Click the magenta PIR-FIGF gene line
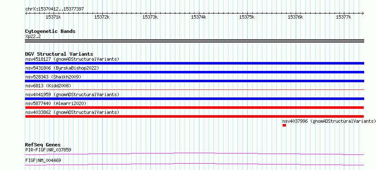 click(194, 154)
